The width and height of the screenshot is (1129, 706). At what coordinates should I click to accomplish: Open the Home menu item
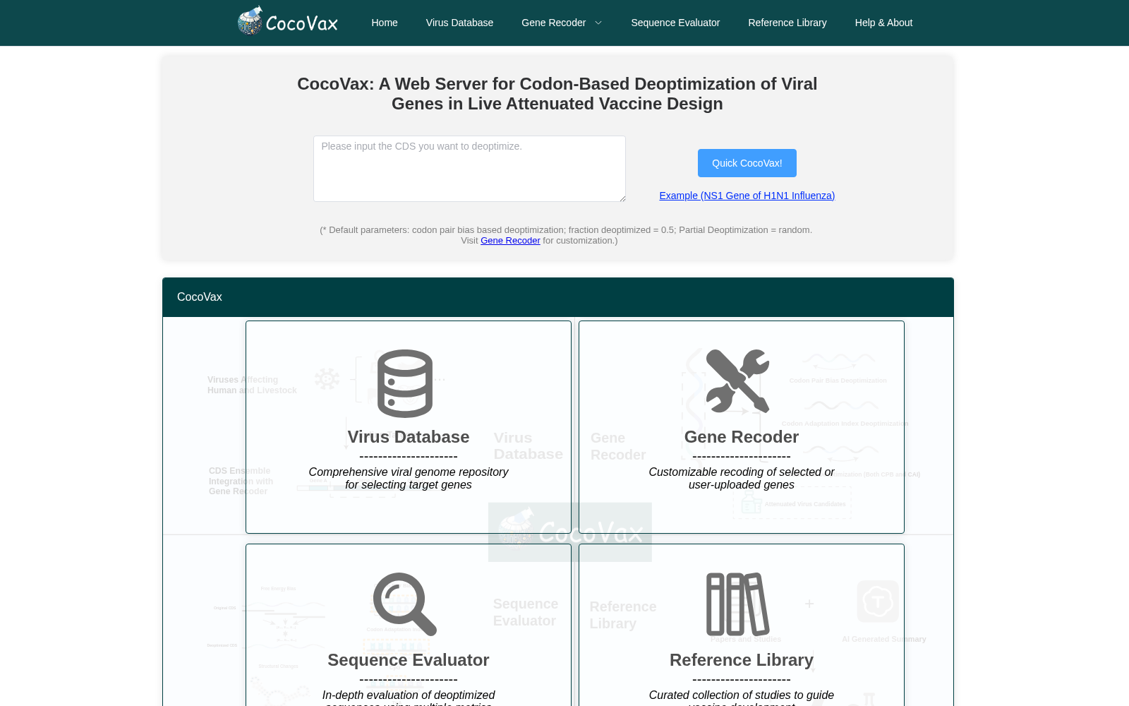pos(385,23)
